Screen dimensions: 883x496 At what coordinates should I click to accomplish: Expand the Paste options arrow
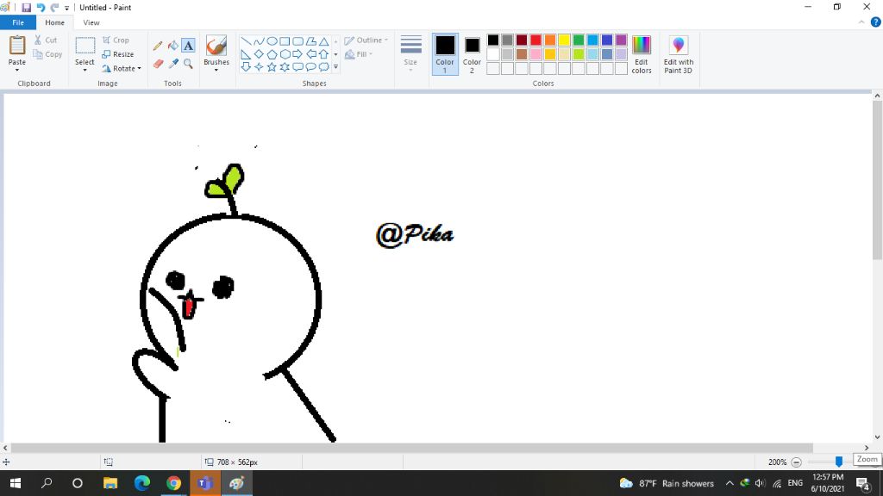click(17, 71)
